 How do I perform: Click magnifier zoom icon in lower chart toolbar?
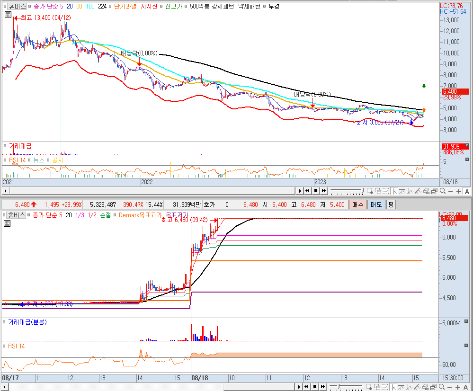(x=442, y=387)
